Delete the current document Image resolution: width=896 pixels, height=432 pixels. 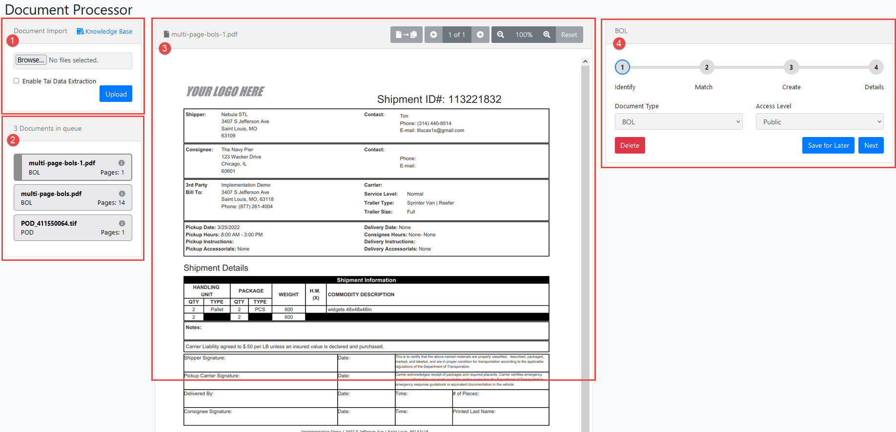tap(630, 145)
